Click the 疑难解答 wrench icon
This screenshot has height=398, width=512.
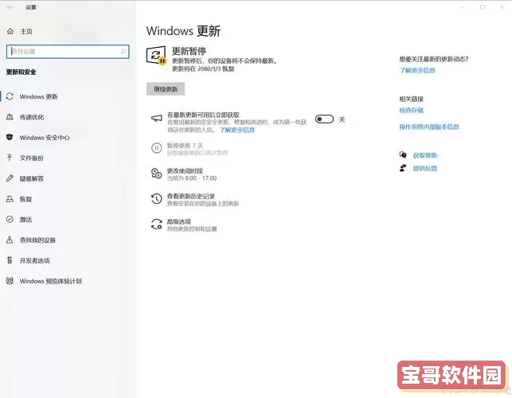pyautogui.click(x=10, y=178)
